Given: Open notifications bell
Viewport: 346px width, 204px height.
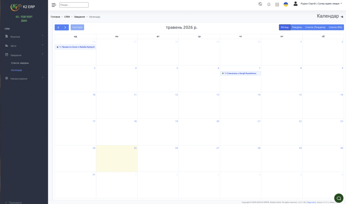Looking at the screenshot, I should point(269,4).
